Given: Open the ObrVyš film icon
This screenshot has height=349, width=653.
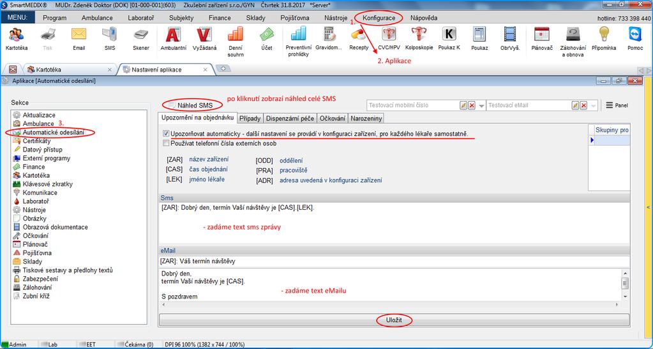Looking at the screenshot, I should tap(510, 39).
